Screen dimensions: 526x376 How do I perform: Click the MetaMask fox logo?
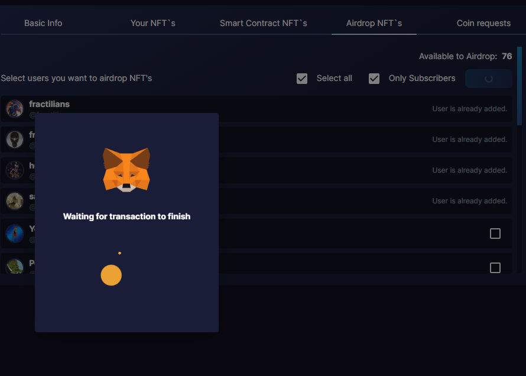(x=126, y=170)
